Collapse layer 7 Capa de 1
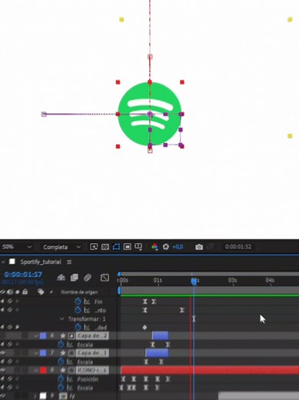 (x=36, y=353)
